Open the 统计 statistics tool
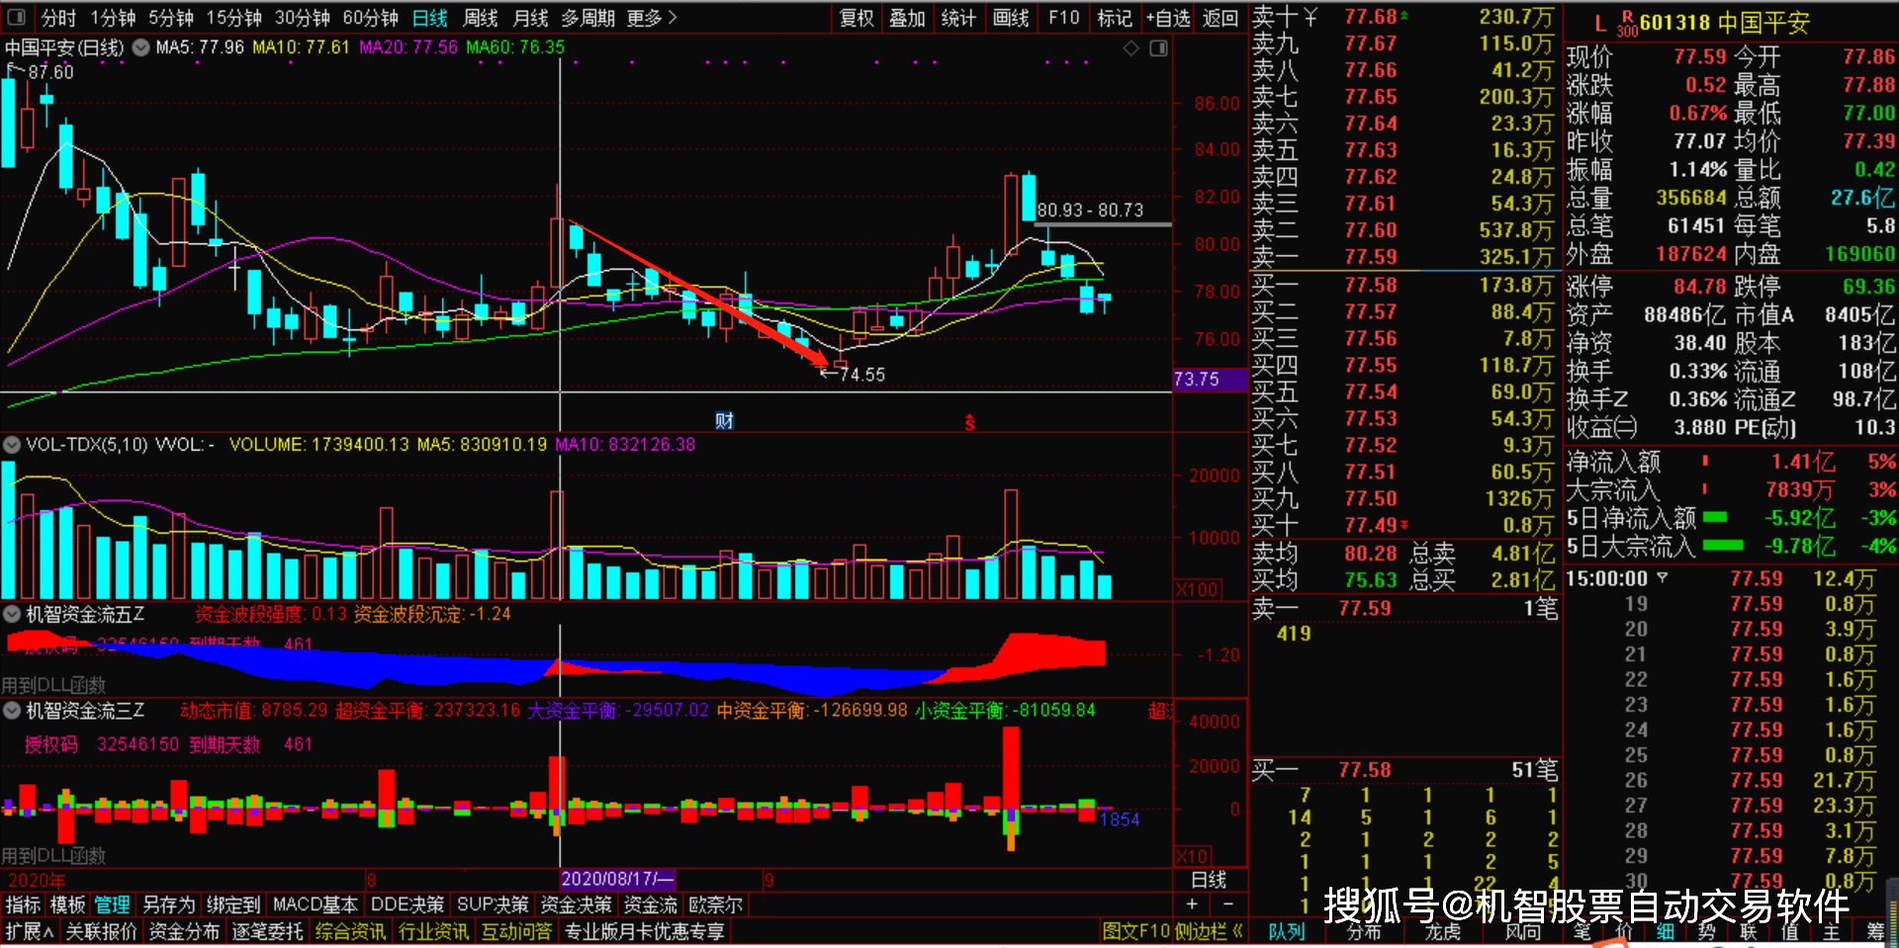The image size is (1899, 948). click(958, 18)
